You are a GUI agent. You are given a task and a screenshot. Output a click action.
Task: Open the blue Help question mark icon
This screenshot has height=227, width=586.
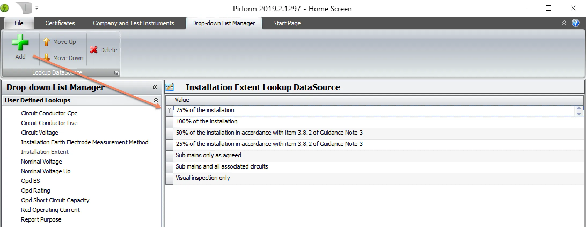(575, 23)
